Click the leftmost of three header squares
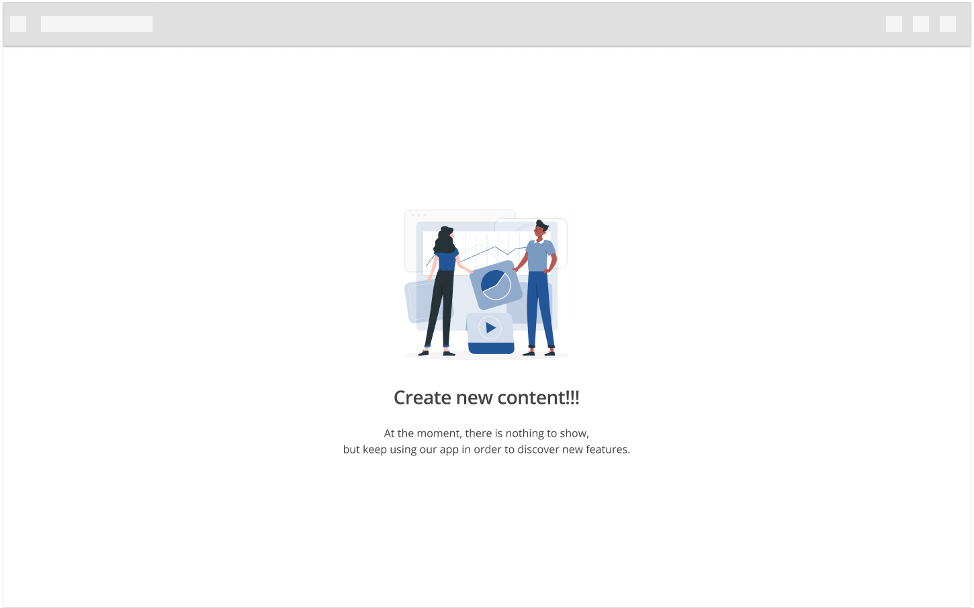Screen dimensions: 974x608 click(894, 24)
